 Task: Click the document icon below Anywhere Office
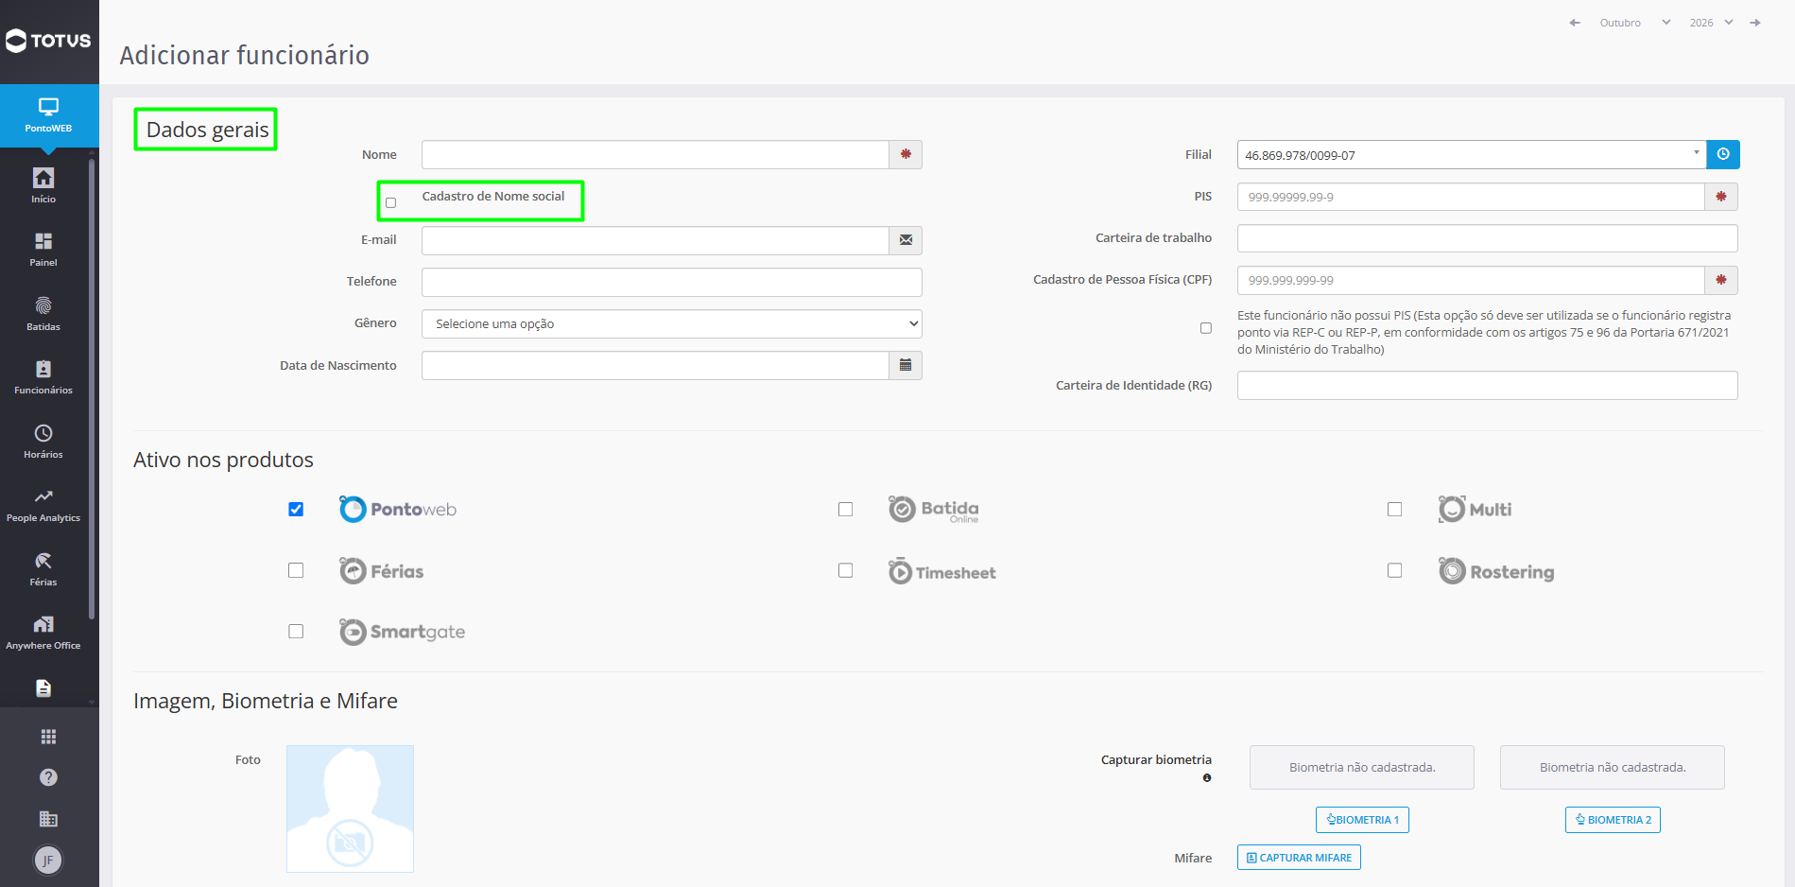(x=43, y=688)
